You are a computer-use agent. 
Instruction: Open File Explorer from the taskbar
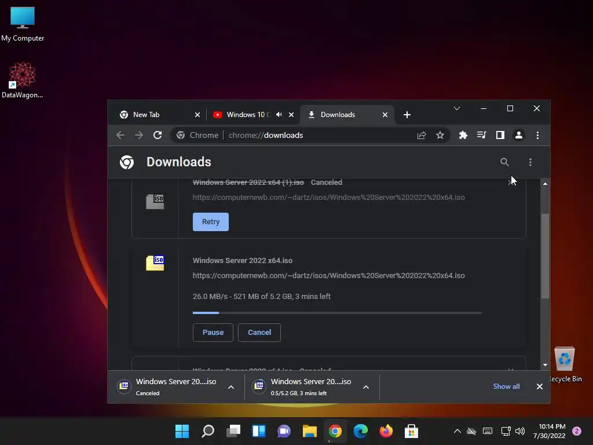(310, 431)
